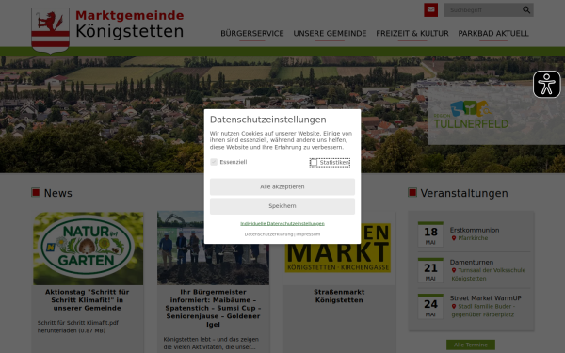Image resolution: width=565 pixels, height=353 pixels.
Task: Click the Region Tullnerfeld logo
Action: point(471,115)
